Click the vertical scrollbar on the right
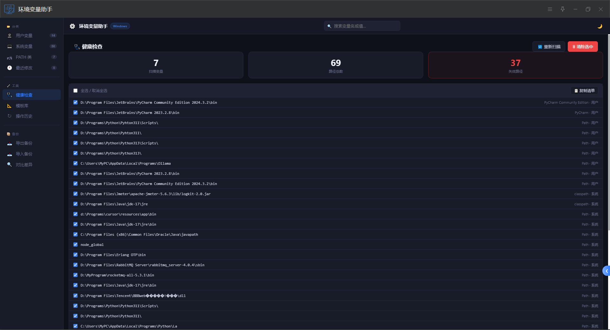The image size is (610, 330). pos(609,133)
